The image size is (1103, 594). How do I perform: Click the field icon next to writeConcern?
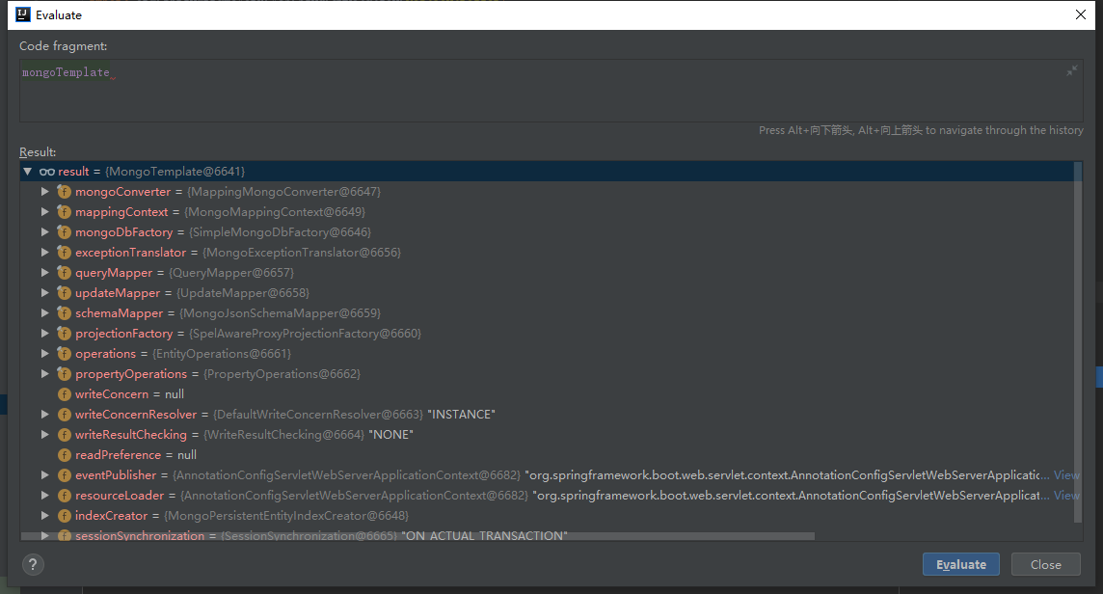(x=65, y=394)
